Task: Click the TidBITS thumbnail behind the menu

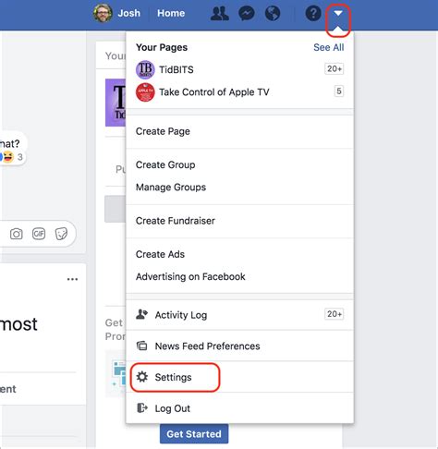Action: [x=116, y=103]
